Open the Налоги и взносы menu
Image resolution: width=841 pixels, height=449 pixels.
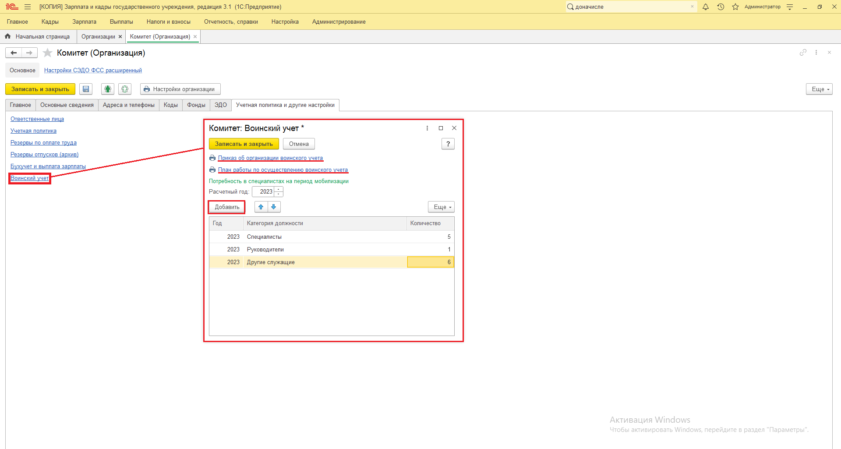(169, 22)
